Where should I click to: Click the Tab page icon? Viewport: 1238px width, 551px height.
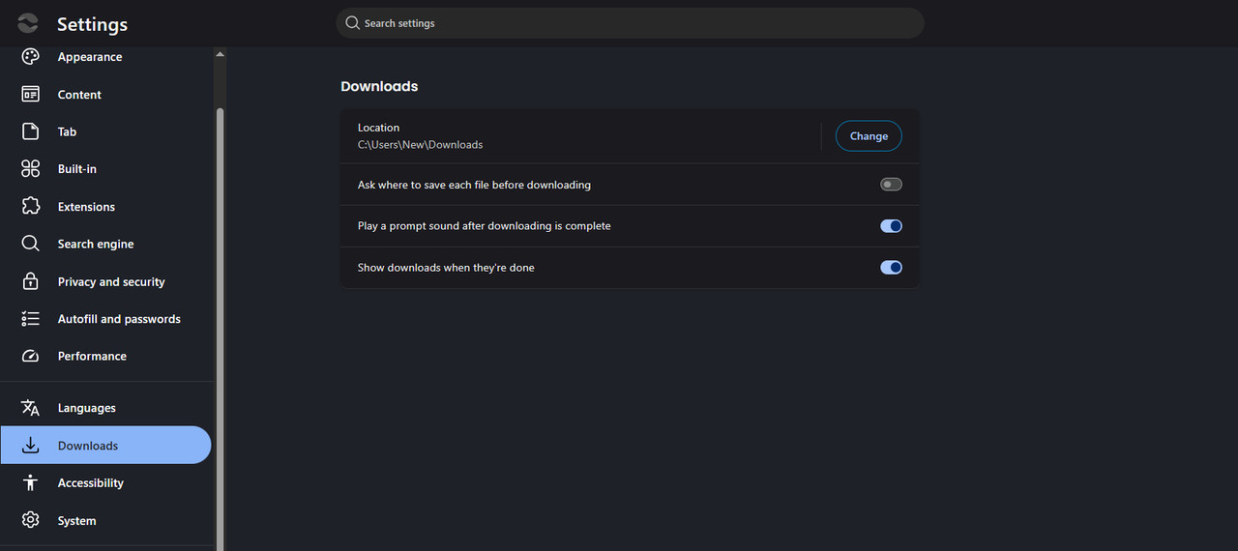(30, 131)
